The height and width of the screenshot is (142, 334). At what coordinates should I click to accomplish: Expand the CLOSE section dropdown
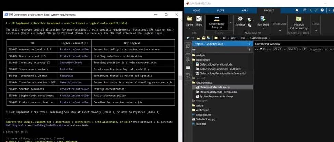coord(316,31)
